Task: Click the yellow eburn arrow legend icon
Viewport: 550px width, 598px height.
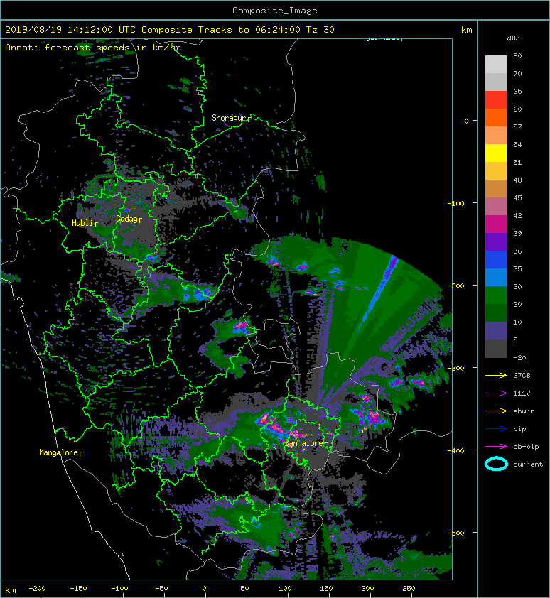Action: tap(496, 411)
